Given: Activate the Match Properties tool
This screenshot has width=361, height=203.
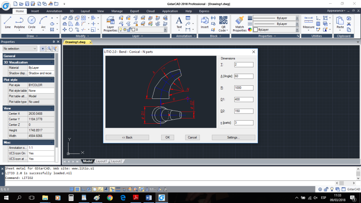Looking at the screenshot, I should tap(240, 24).
